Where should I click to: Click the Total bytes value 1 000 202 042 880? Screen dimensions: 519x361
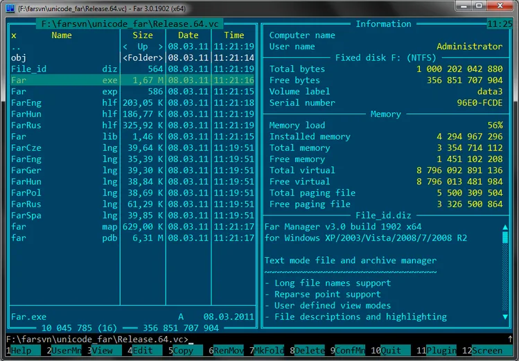click(x=459, y=69)
